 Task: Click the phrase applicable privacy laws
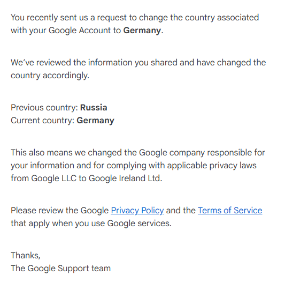[x=212, y=166]
